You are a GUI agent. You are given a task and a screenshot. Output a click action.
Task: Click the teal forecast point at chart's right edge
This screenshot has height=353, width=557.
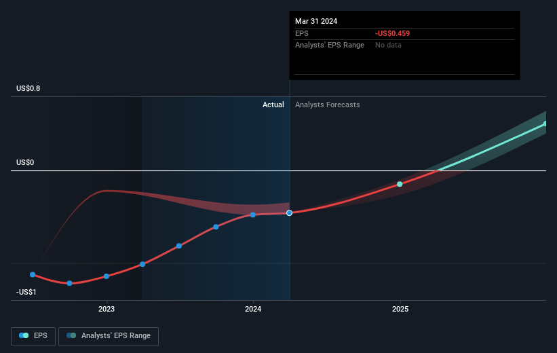click(545, 124)
